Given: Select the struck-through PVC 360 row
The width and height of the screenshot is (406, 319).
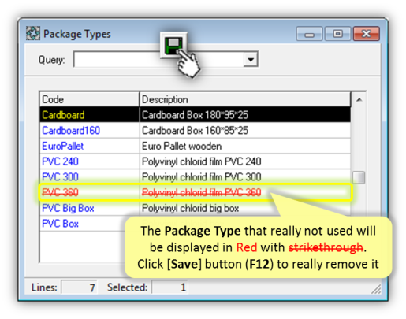Looking at the screenshot, I should point(195,192).
